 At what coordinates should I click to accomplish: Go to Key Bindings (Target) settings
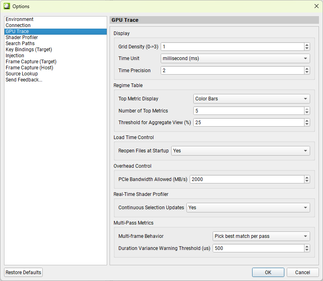[29, 50]
